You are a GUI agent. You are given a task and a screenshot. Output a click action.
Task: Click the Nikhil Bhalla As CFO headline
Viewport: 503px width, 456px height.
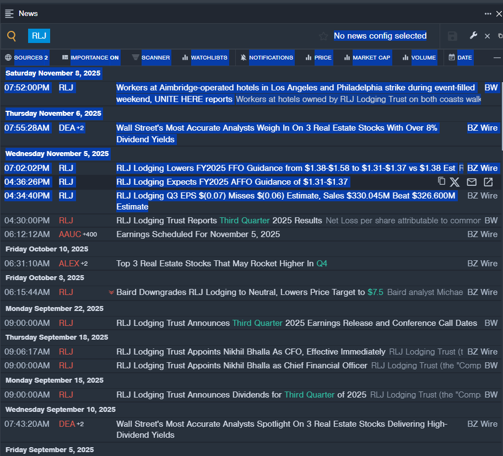click(x=251, y=352)
